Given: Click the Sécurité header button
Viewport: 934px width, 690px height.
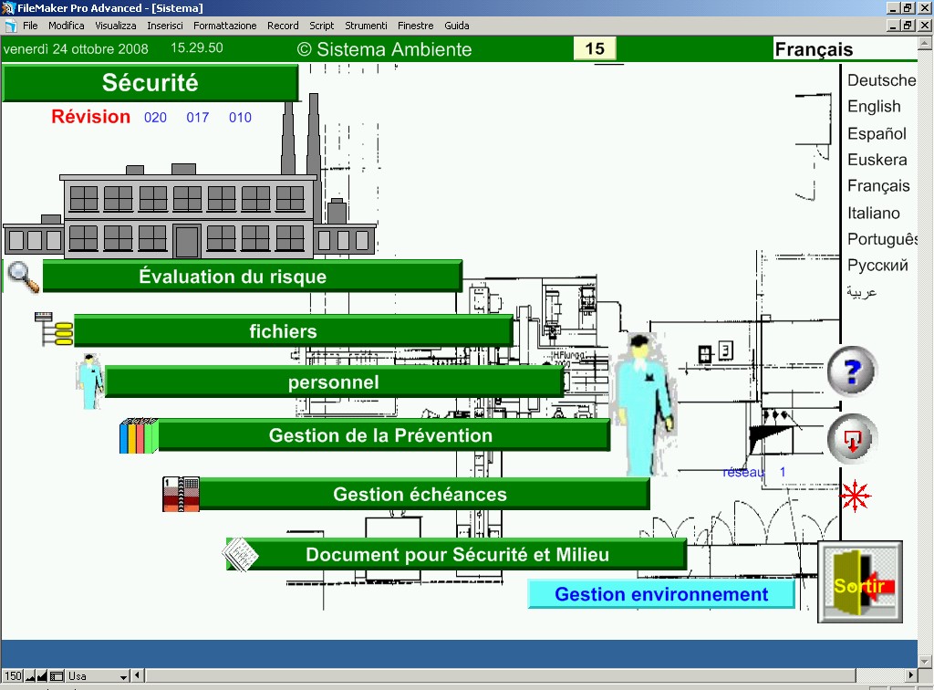Looking at the screenshot, I should [x=150, y=82].
